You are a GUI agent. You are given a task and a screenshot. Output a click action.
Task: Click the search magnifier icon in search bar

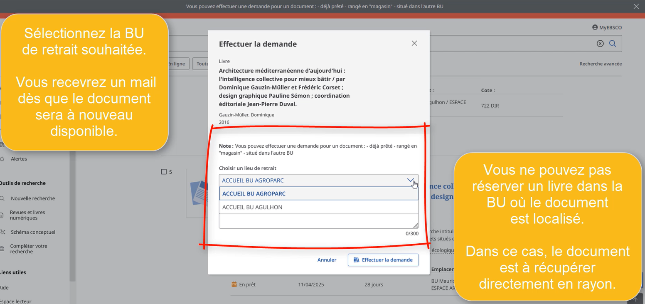coord(613,44)
